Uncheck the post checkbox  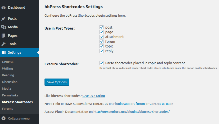click(x=101, y=27)
